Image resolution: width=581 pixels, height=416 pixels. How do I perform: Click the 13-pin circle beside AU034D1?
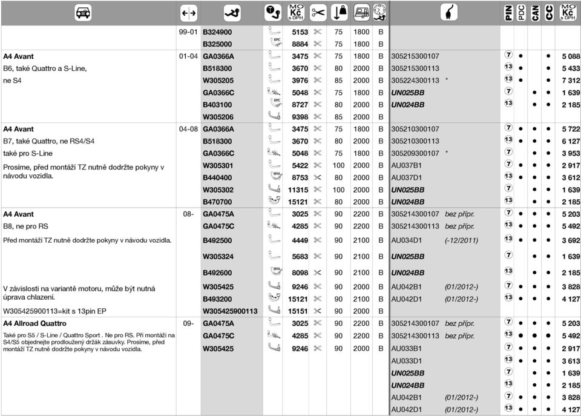tap(508, 239)
